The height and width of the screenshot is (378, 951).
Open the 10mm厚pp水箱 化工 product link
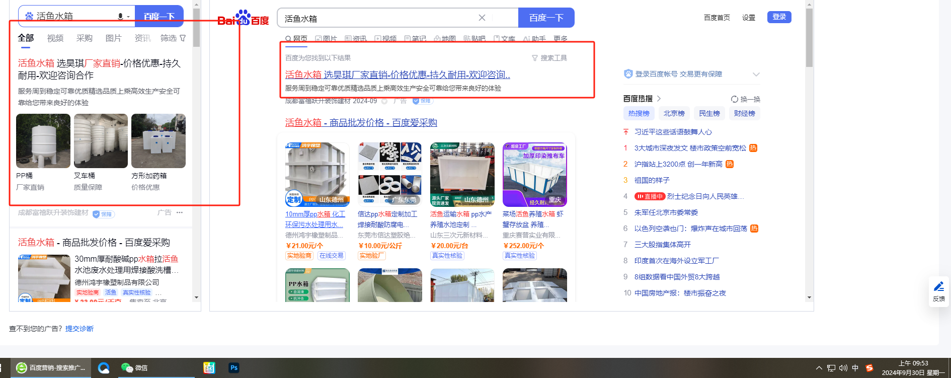point(315,219)
